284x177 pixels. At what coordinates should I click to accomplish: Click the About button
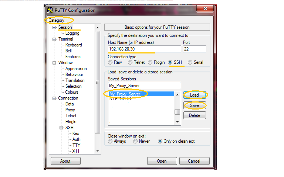point(65,161)
